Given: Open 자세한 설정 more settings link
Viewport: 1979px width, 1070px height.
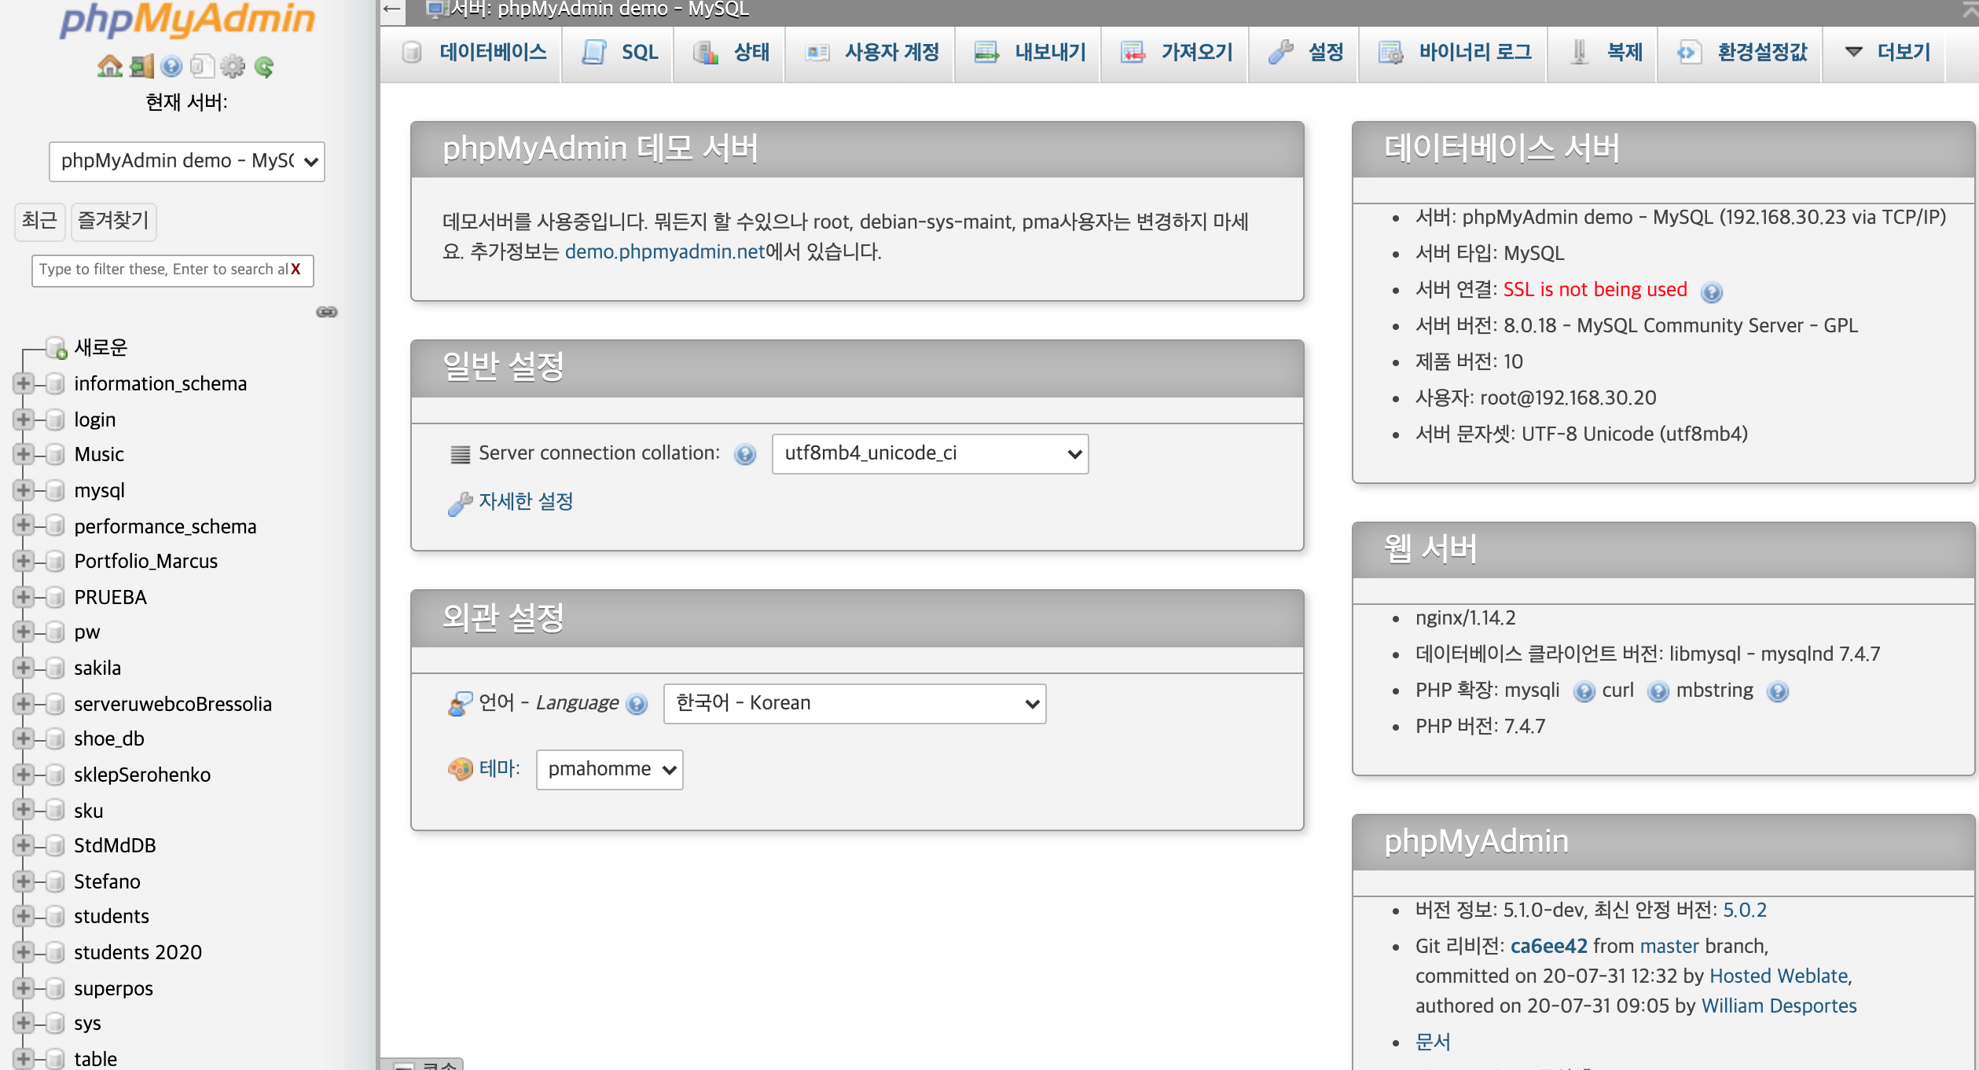Looking at the screenshot, I should (x=526, y=502).
